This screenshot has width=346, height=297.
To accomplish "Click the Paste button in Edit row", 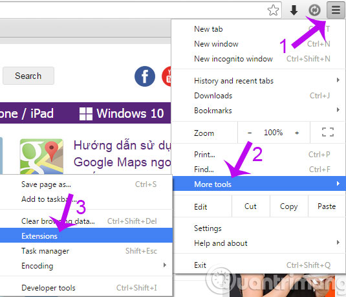I will pos(327,206).
